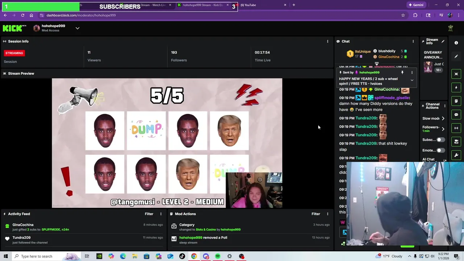Edit Stream info with pencil icon
464x261 pixels.
coord(443,41)
